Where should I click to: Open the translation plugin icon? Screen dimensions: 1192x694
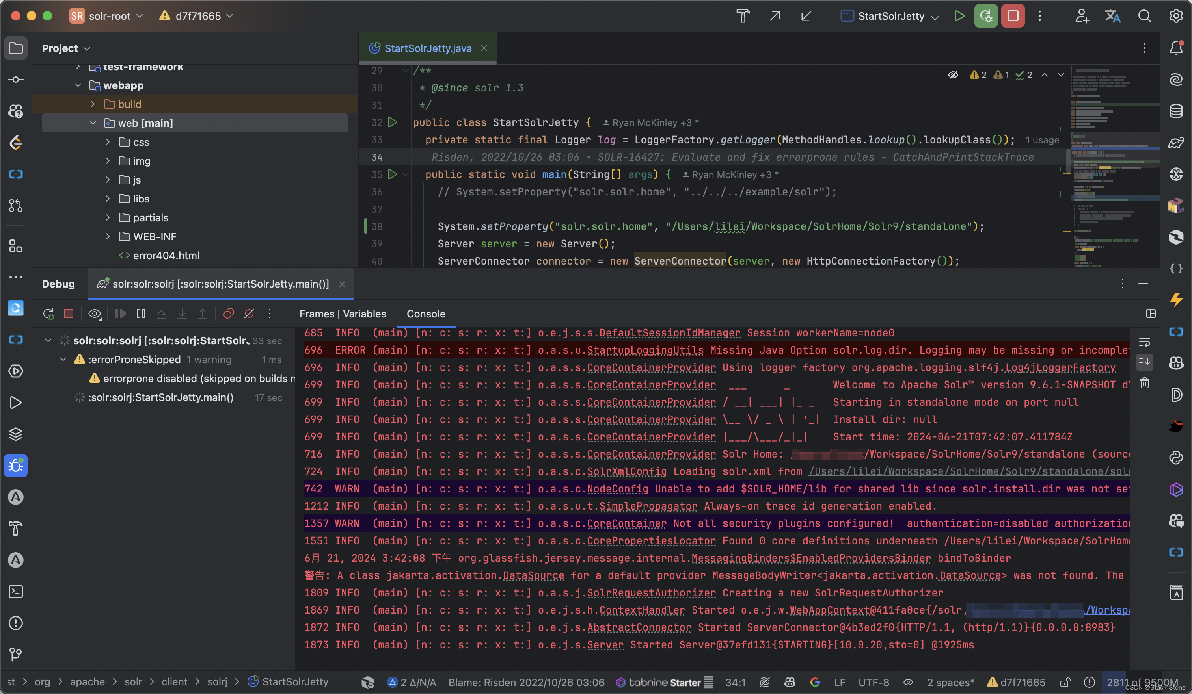click(x=1113, y=16)
